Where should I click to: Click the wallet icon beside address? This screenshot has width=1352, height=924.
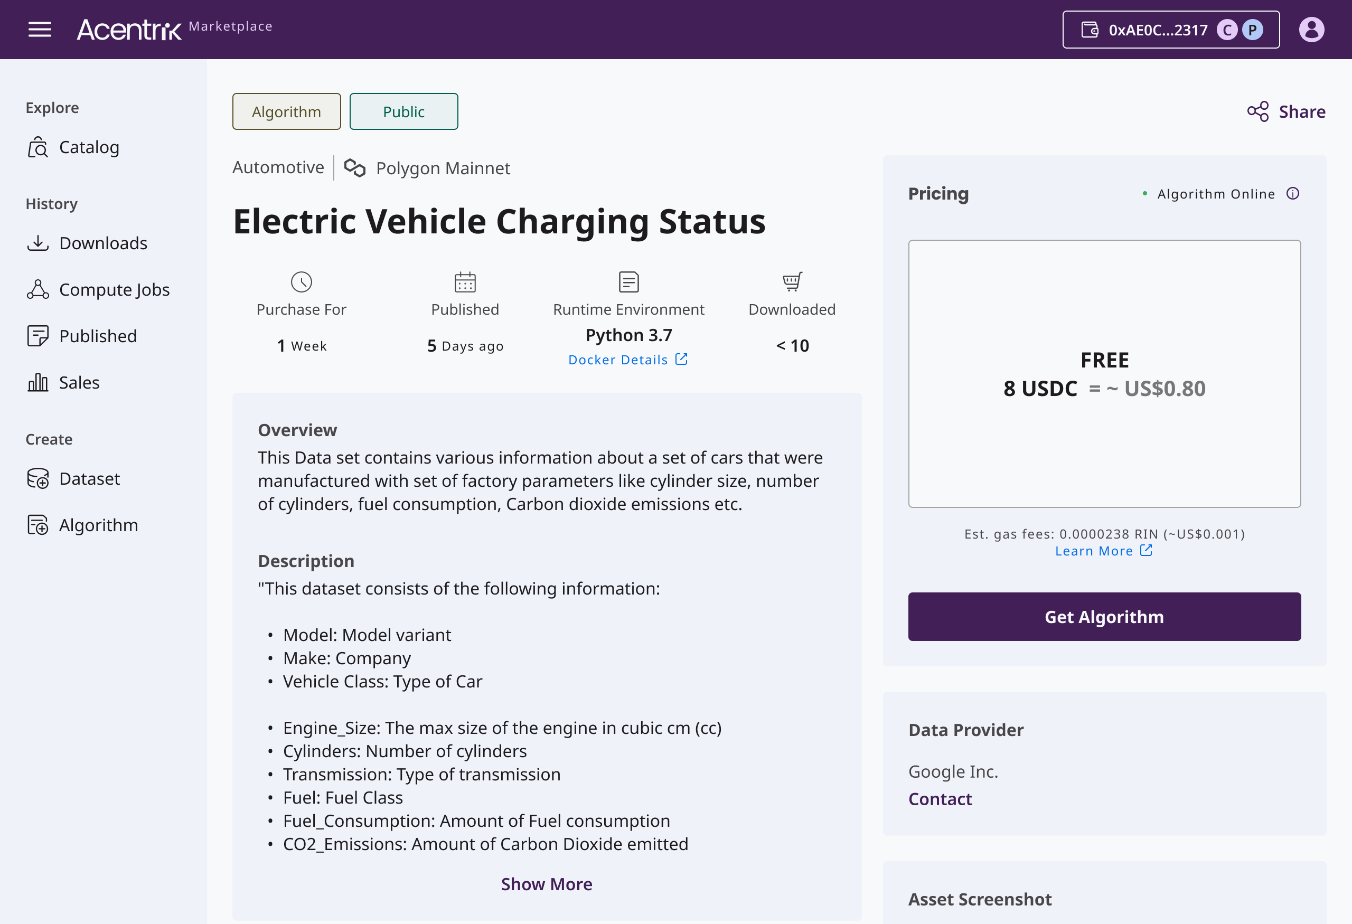tap(1090, 30)
